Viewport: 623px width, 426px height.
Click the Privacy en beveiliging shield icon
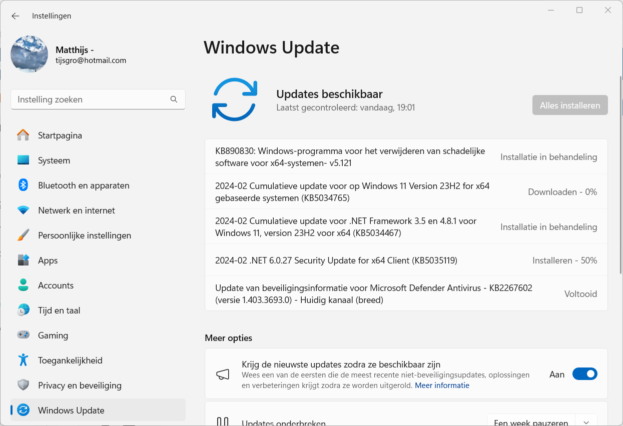(23, 385)
